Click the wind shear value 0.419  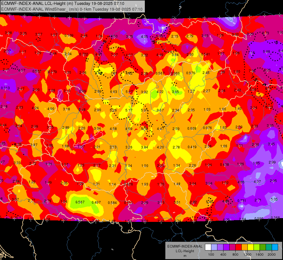[192, 147]
